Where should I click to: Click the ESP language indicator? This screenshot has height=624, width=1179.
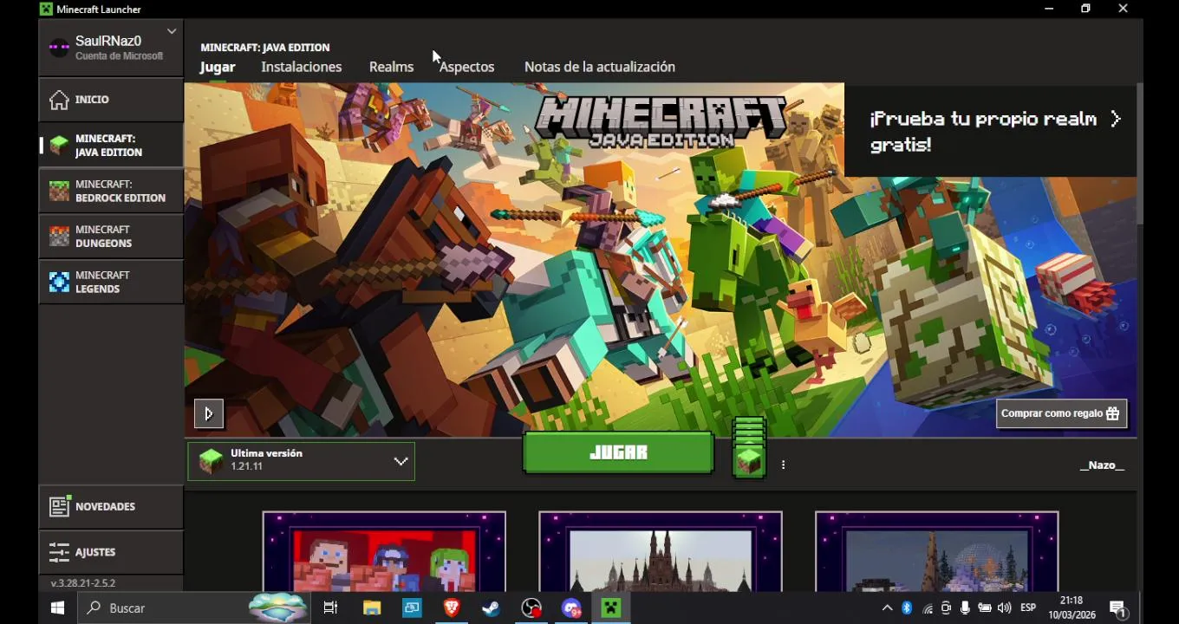coord(1028,608)
